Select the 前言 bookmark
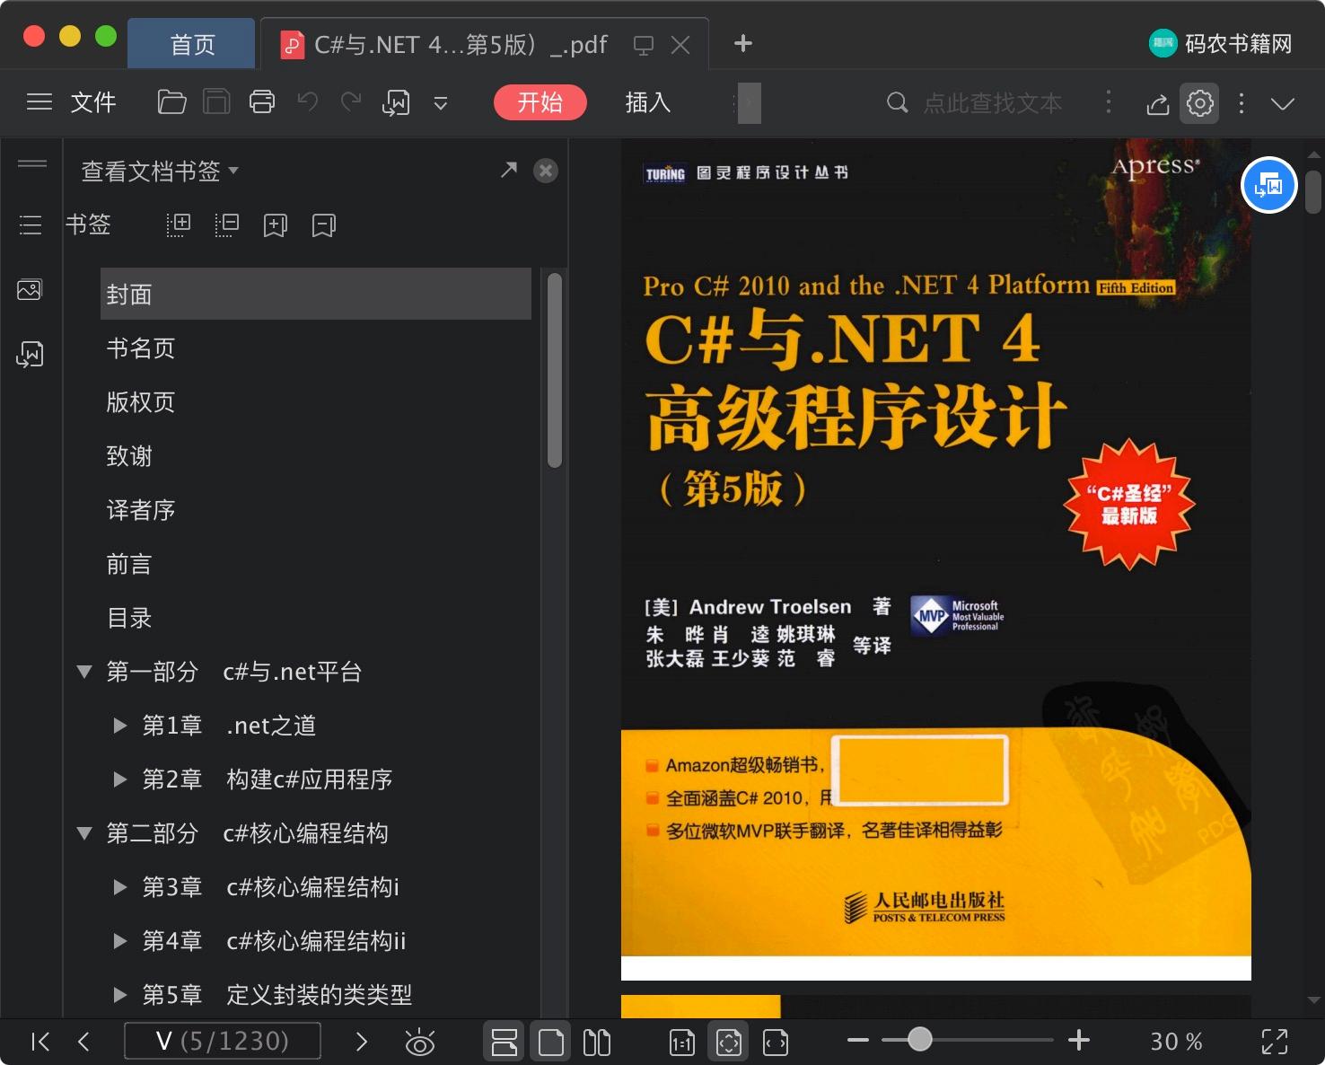Viewport: 1325px width, 1065px height. (129, 564)
